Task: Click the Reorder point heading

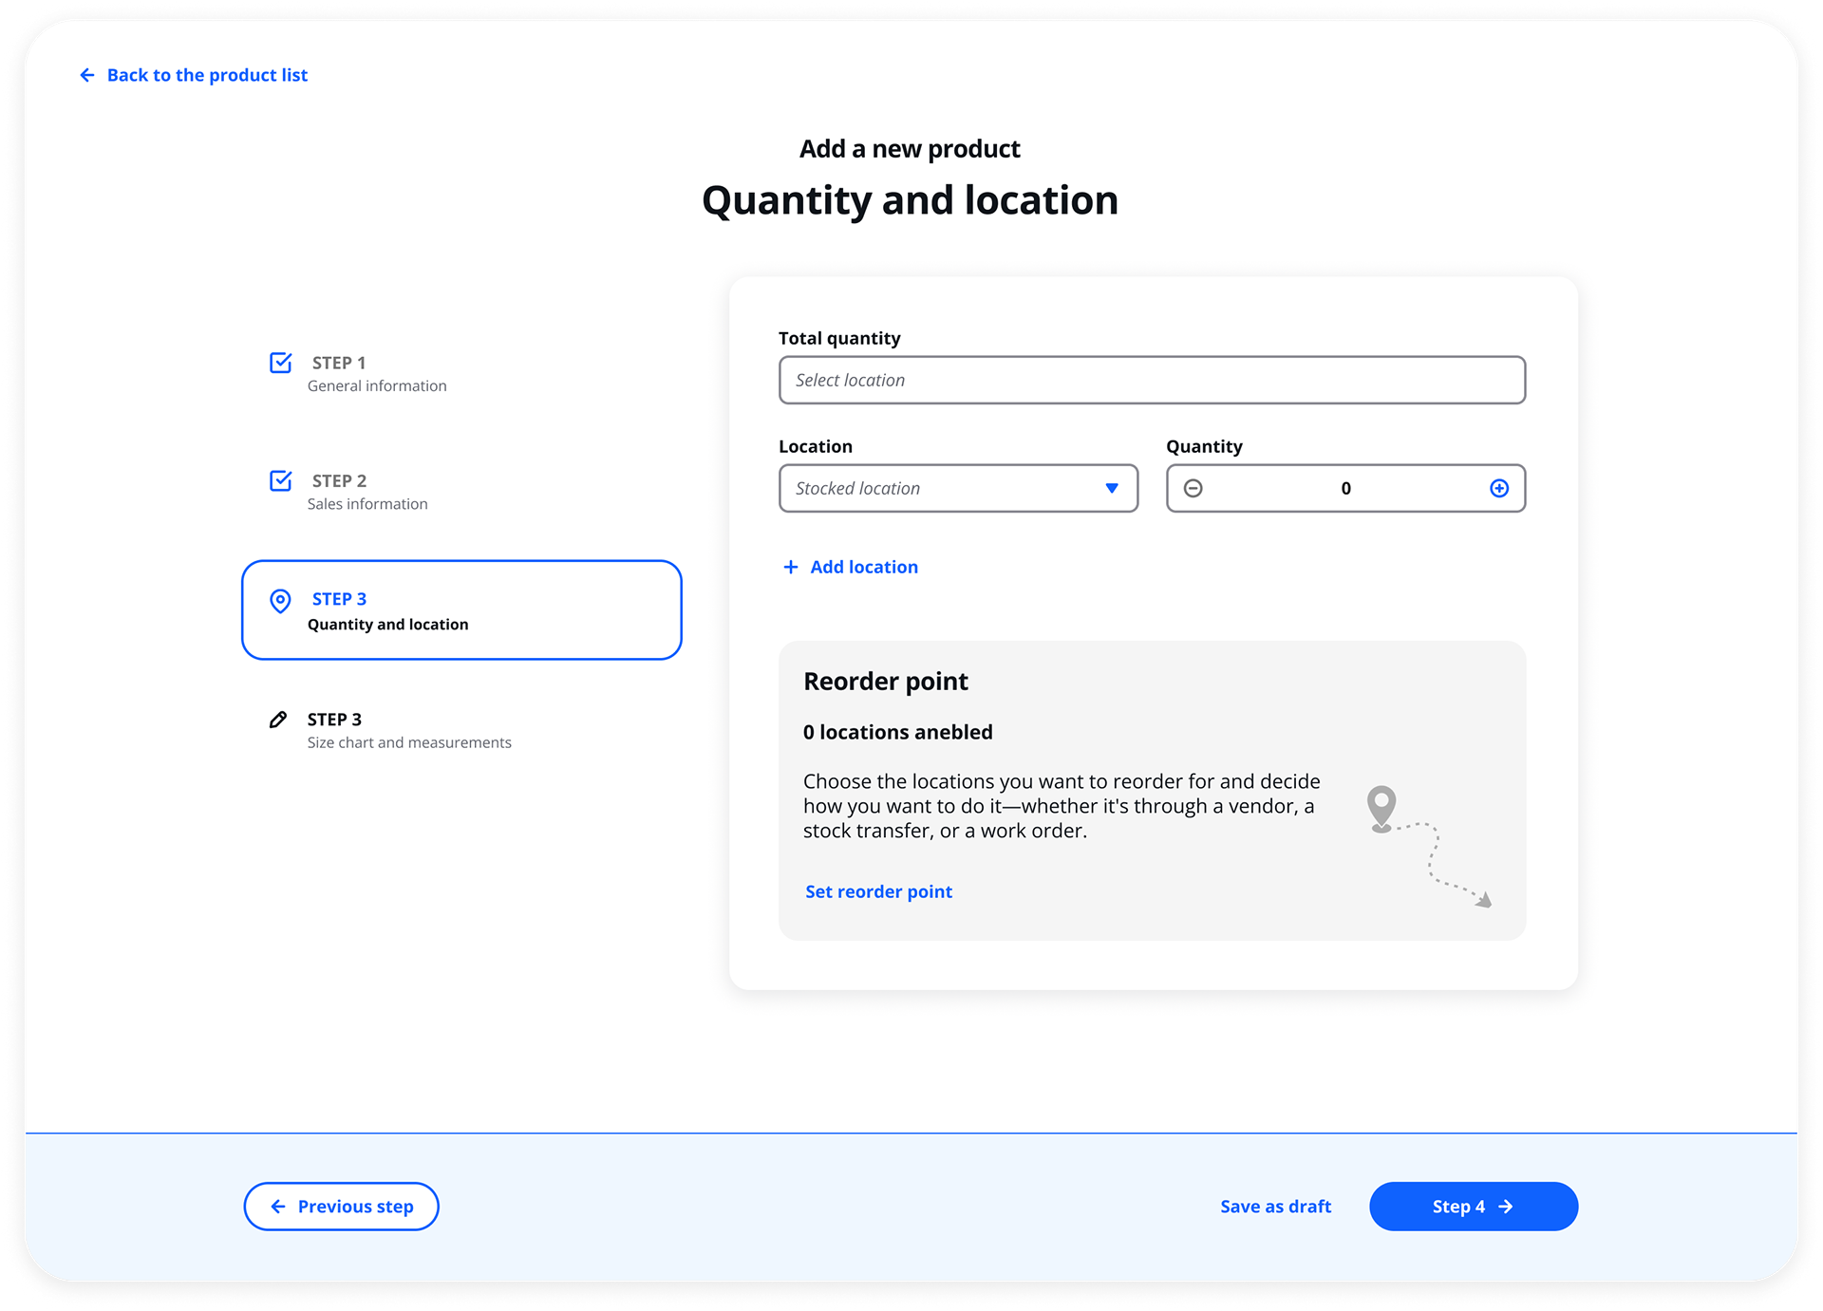Action: [885, 682]
